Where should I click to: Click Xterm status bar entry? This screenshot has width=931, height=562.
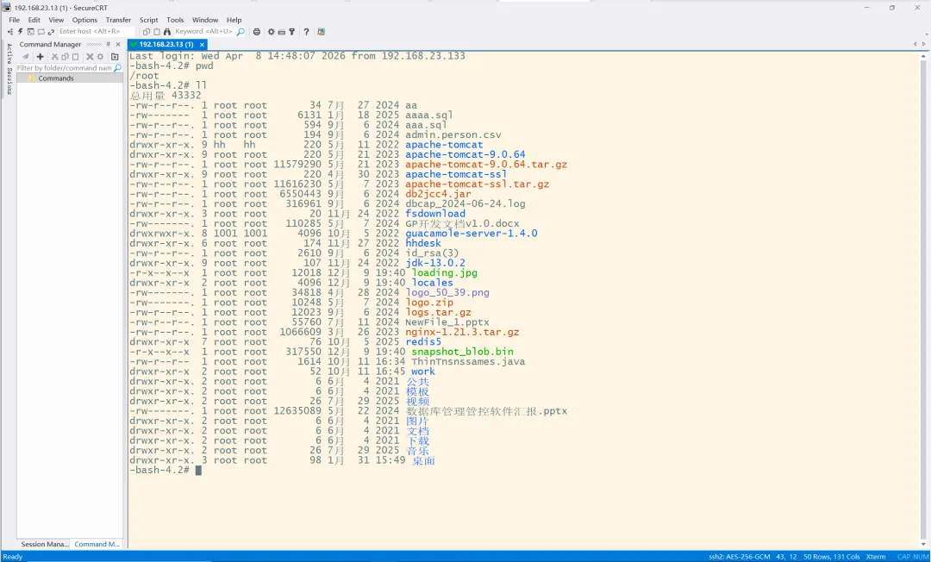[x=876, y=557]
